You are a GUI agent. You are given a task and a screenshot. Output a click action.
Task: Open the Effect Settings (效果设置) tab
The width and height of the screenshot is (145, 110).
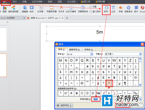click(x=101, y=2)
